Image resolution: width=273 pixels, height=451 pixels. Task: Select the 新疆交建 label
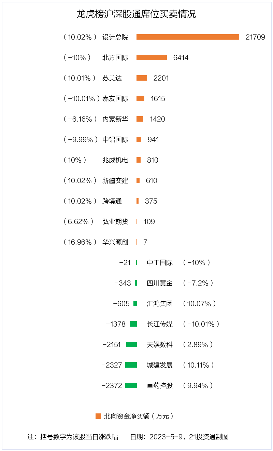click(x=115, y=181)
